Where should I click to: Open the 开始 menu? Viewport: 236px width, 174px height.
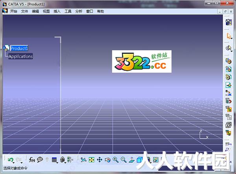pos(13,11)
